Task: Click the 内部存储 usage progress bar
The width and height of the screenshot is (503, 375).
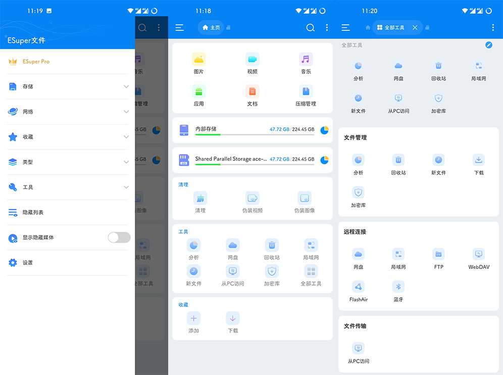Action: coord(255,135)
